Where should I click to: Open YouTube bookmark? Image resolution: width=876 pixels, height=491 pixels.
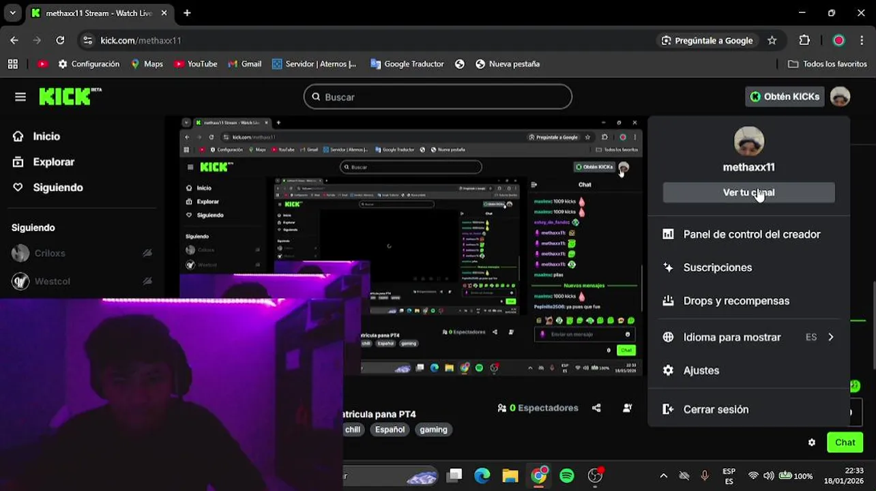pyautogui.click(x=195, y=64)
